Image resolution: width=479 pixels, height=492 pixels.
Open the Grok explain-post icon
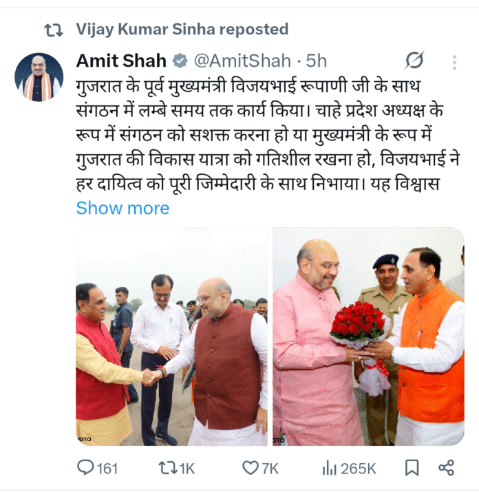point(414,60)
